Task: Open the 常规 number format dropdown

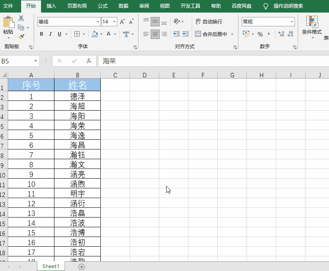Action: [292, 22]
